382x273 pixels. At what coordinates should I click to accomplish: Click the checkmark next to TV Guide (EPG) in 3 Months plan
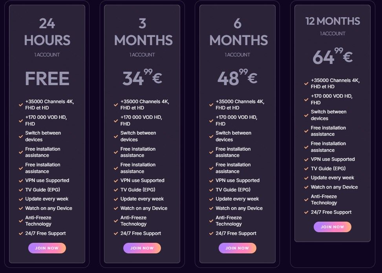click(116, 190)
